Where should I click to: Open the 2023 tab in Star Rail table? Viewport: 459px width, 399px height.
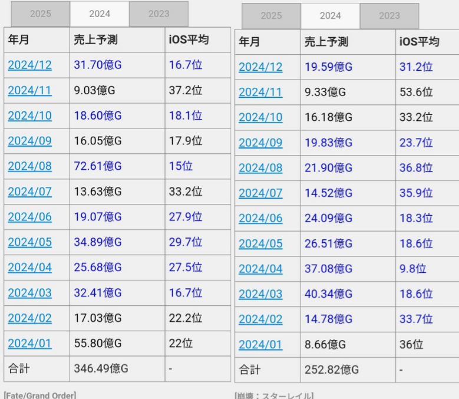click(x=389, y=16)
